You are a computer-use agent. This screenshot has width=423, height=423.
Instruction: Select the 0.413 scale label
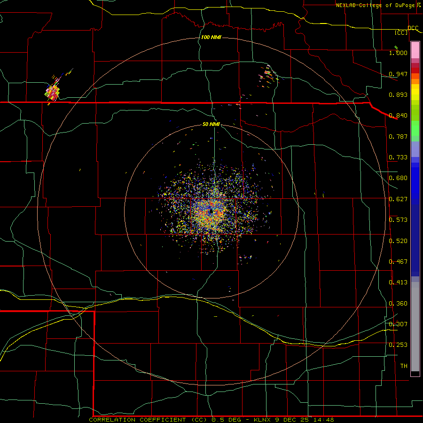(398, 282)
